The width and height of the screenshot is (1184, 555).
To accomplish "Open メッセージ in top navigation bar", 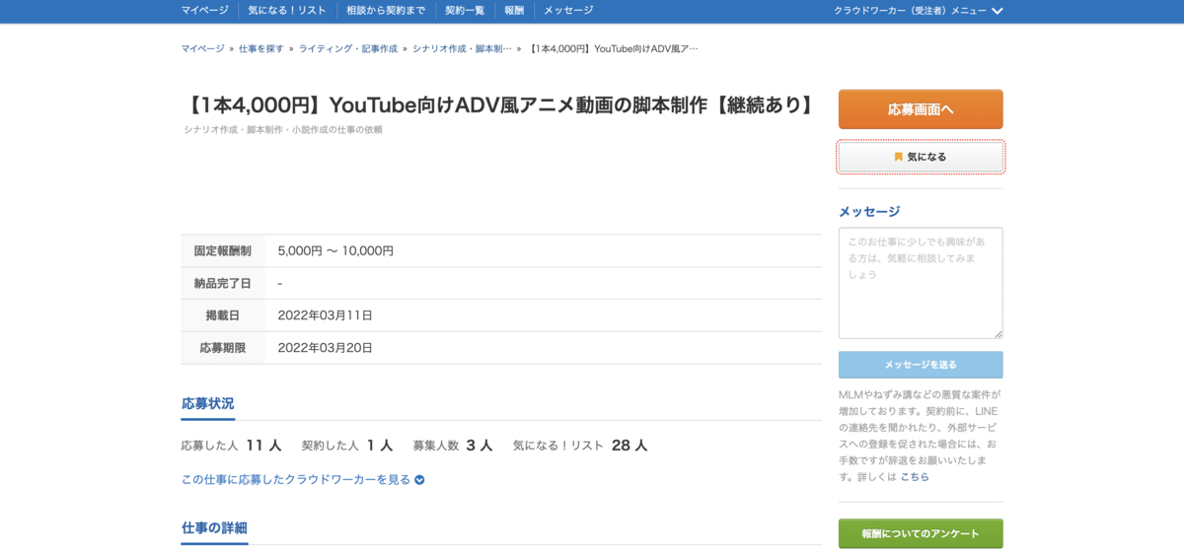I will click(568, 10).
